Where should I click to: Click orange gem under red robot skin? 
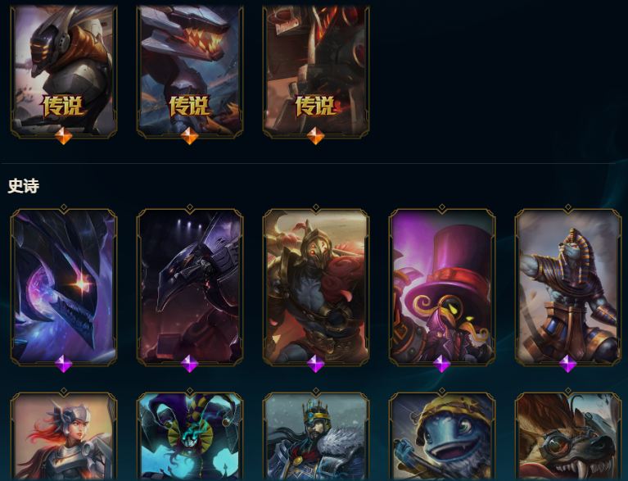315,136
